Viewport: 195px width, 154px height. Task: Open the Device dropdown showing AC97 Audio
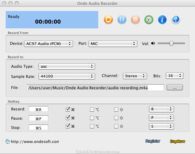click(x=49, y=44)
